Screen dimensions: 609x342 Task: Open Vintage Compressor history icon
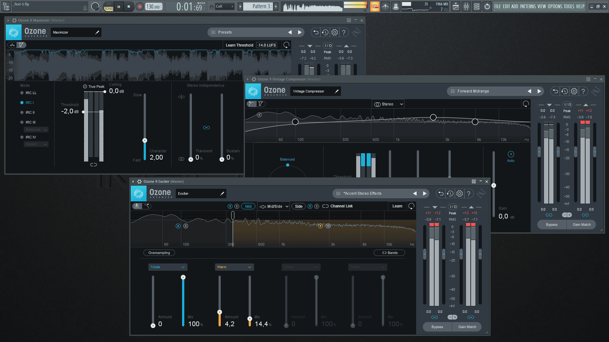[565, 91]
